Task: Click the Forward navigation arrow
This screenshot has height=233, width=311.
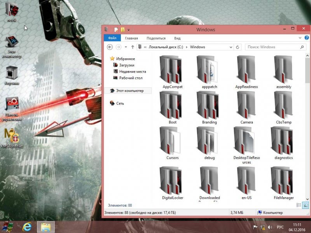Action: point(119,47)
